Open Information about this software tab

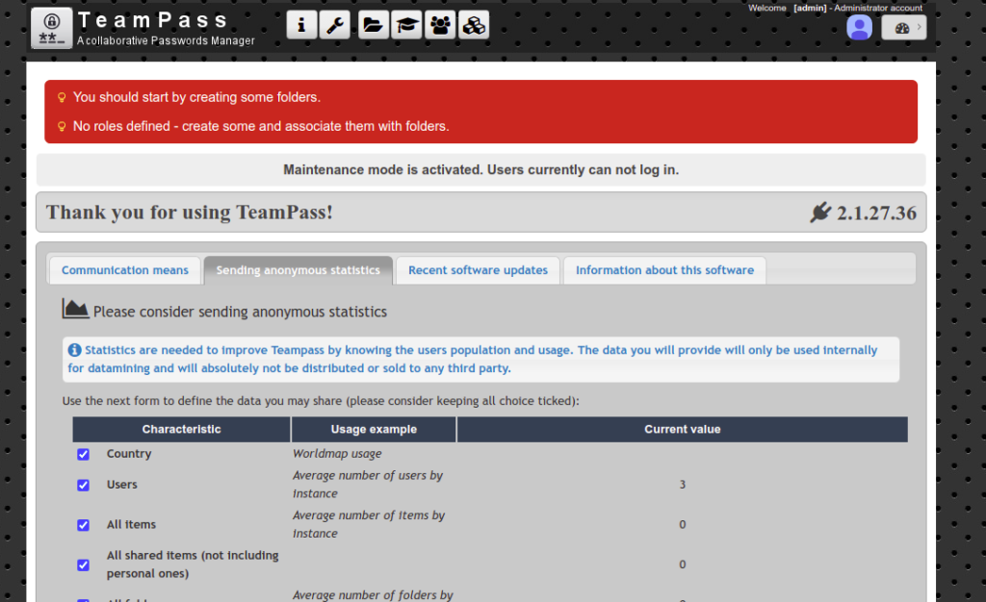[x=664, y=270]
